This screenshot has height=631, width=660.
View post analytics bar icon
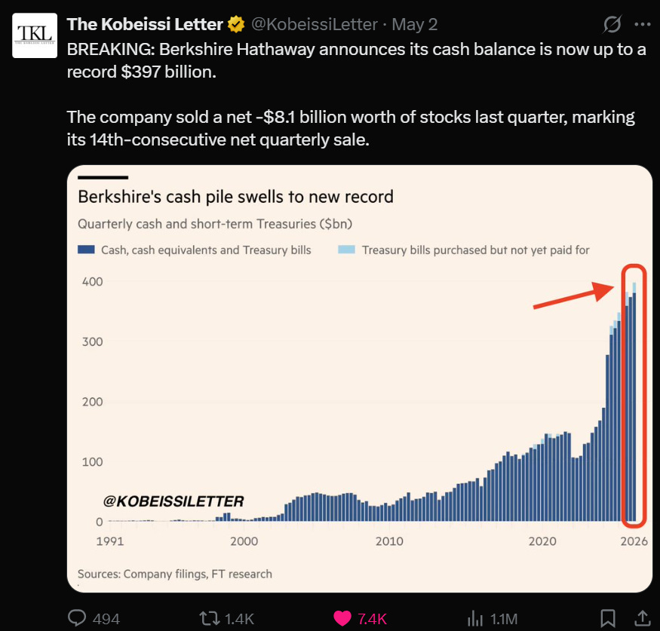coord(475,618)
